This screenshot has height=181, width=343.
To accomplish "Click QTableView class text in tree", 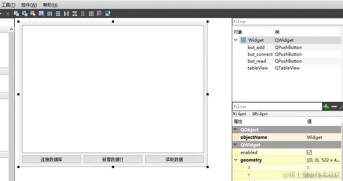I will tap(287, 68).
